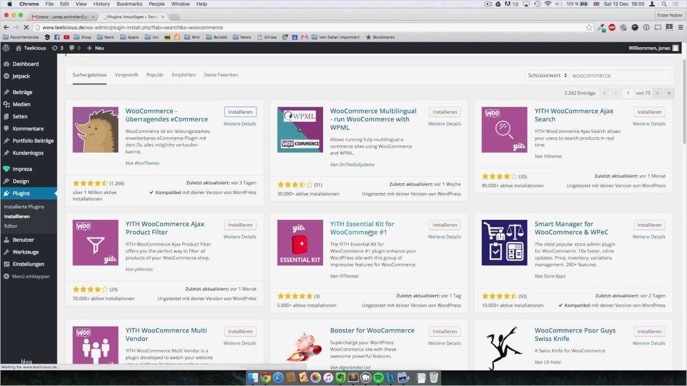Open the Apple menu
Screen dimensions: 687x386
coord(9,4)
